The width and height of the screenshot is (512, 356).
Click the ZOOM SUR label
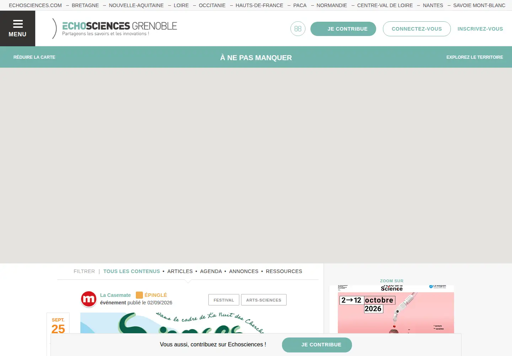[x=391, y=281]
